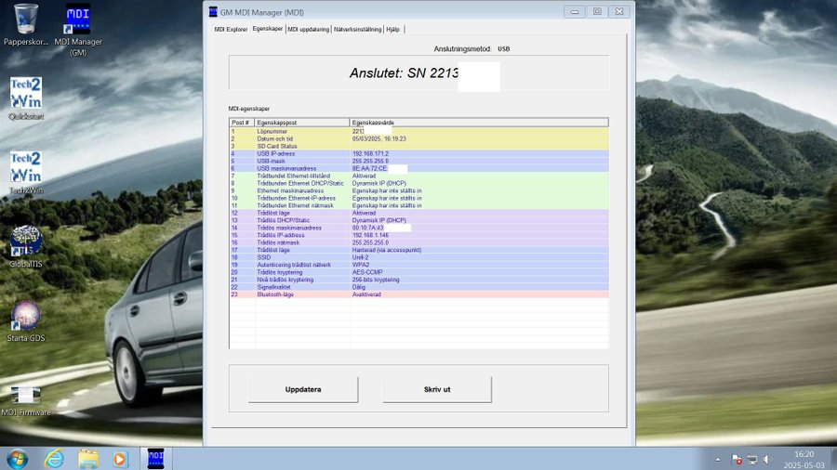Select the Trådbunden Ethernet-IP-adress row

coord(419,198)
